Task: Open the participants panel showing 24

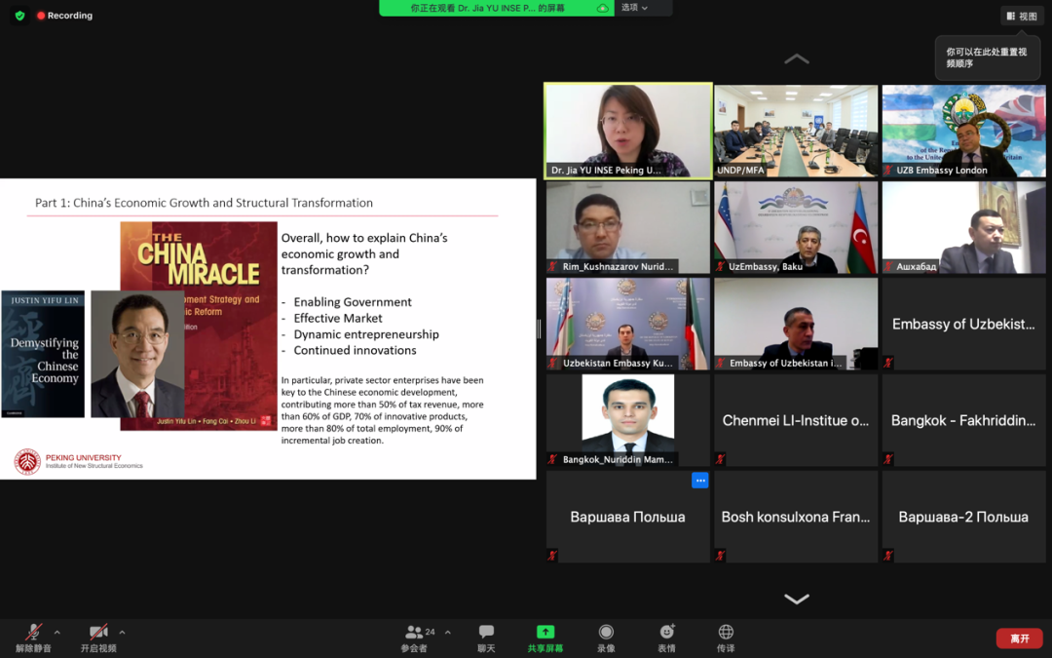Action: [419, 638]
